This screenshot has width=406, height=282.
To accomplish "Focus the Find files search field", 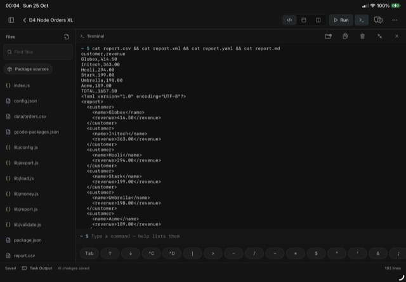I will point(38,52).
